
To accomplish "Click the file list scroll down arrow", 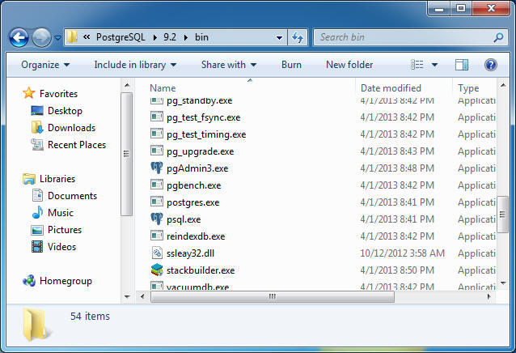I will coord(503,283).
